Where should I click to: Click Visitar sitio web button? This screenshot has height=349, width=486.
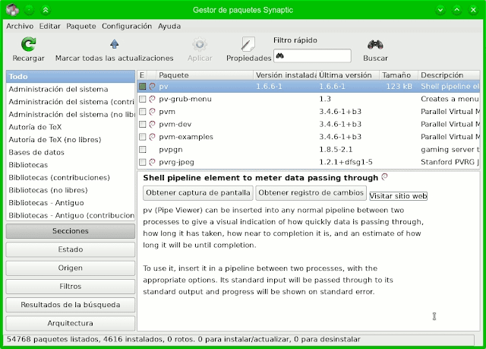[x=398, y=195]
